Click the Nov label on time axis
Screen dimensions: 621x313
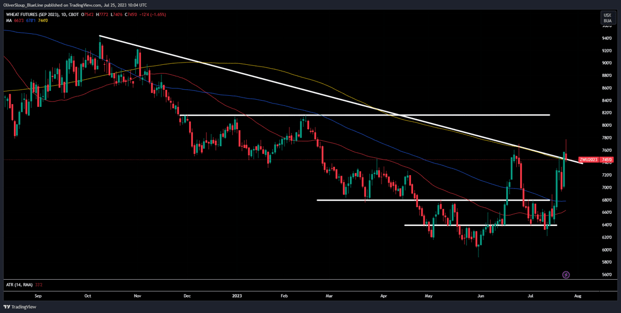[138, 296]
